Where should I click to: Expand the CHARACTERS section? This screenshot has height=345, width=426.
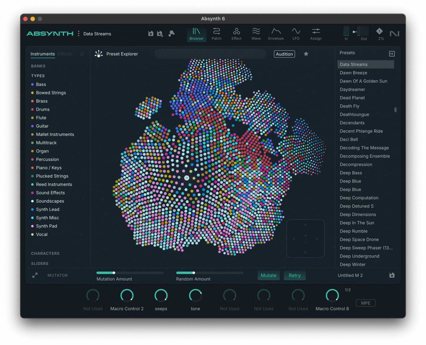45,253
